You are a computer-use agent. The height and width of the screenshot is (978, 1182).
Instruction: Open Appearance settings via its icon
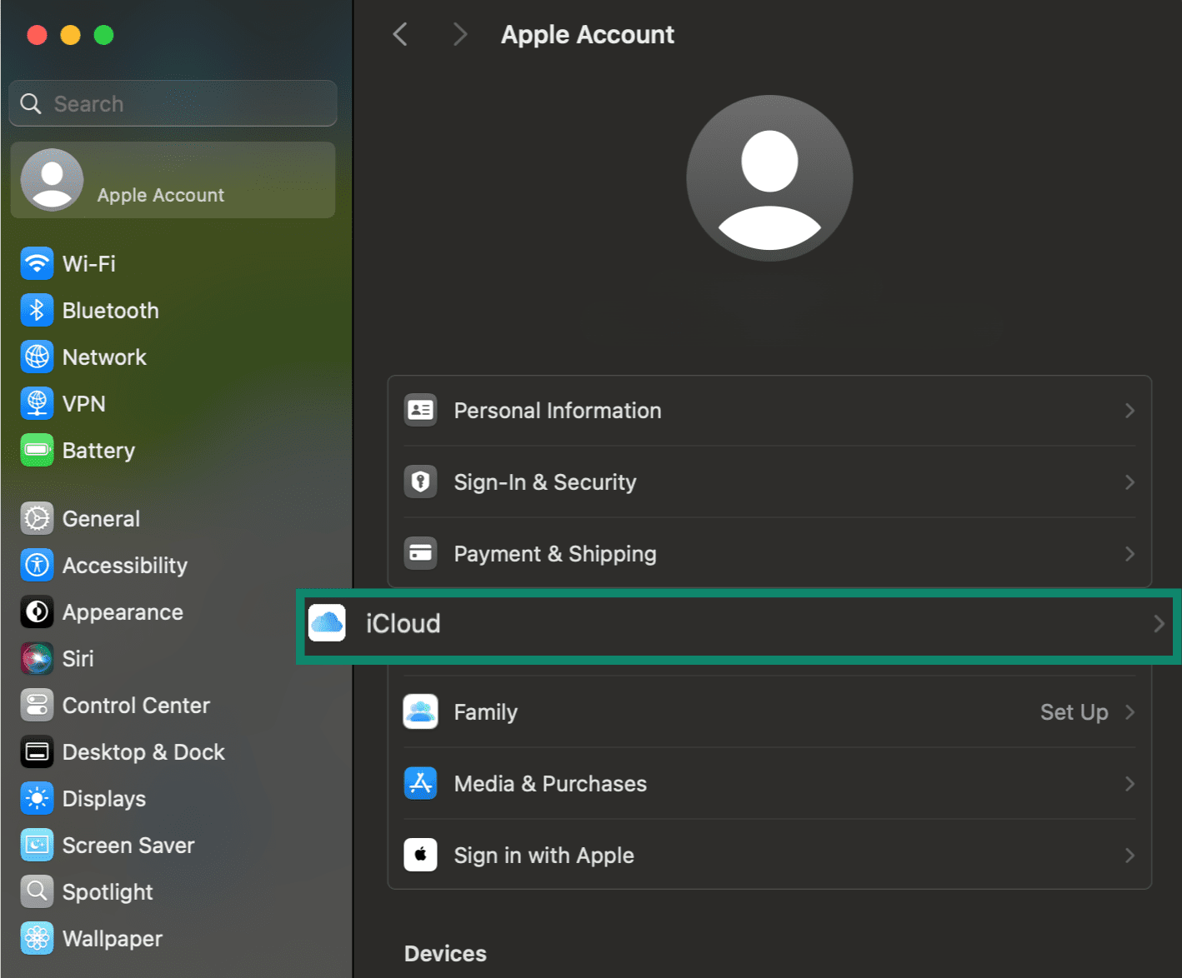tap(37, 611)
